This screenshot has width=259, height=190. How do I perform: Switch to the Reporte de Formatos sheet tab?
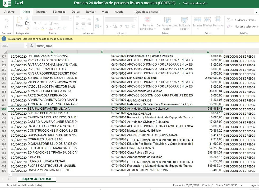(x=37, y=179)
